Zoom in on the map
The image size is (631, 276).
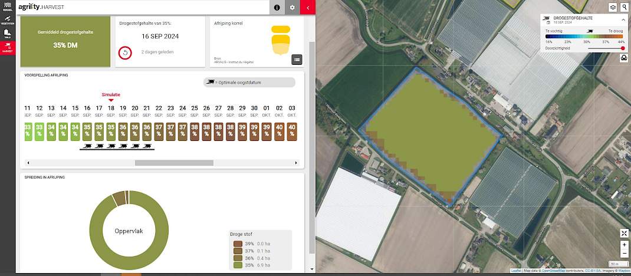(x=624, y=245)
